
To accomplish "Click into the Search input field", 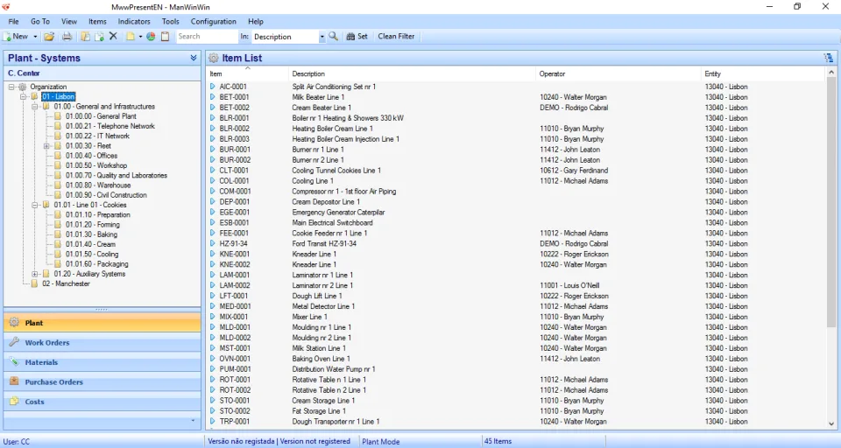I will pyautogui.click(x=207, y=37).
